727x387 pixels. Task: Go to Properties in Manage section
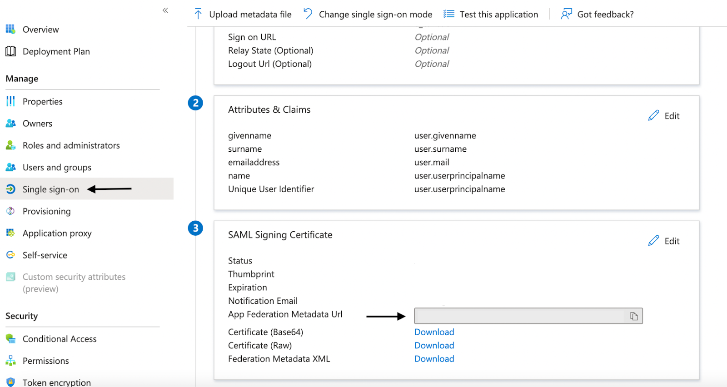(x=42, y=101)
